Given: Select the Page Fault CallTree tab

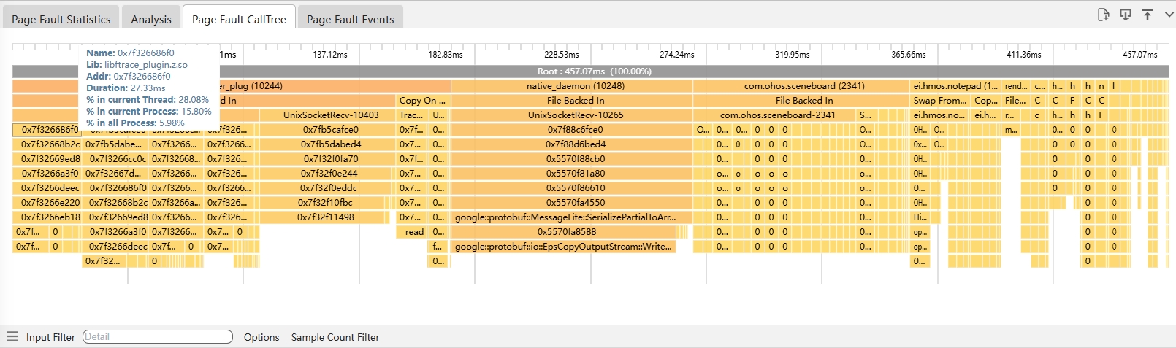Looking at the screenshot, I should (x=239, y=19).
